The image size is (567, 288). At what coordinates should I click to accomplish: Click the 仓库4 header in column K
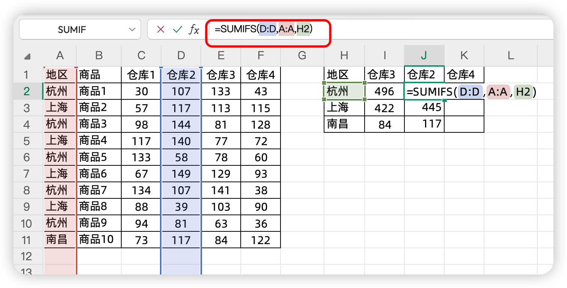464,75
